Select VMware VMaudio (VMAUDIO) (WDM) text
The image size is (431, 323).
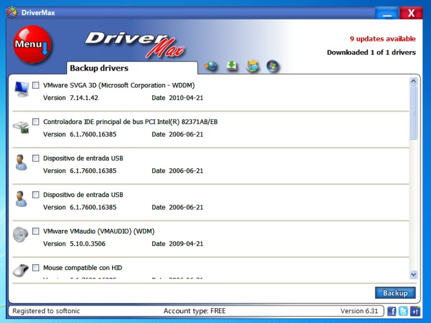[x=99, y=232]
